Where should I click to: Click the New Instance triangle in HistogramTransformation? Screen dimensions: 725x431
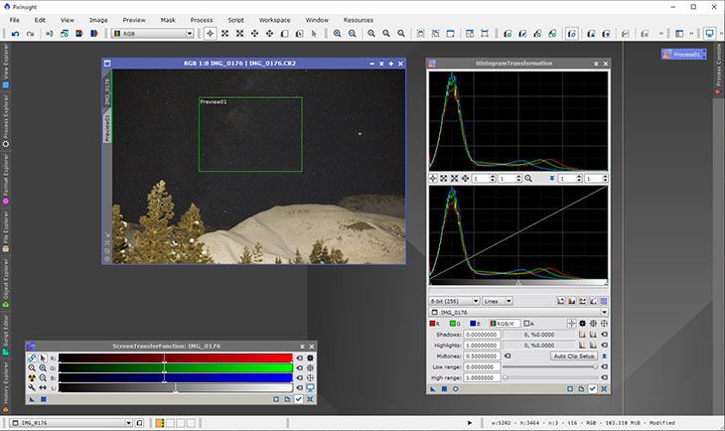pos(432,388)
